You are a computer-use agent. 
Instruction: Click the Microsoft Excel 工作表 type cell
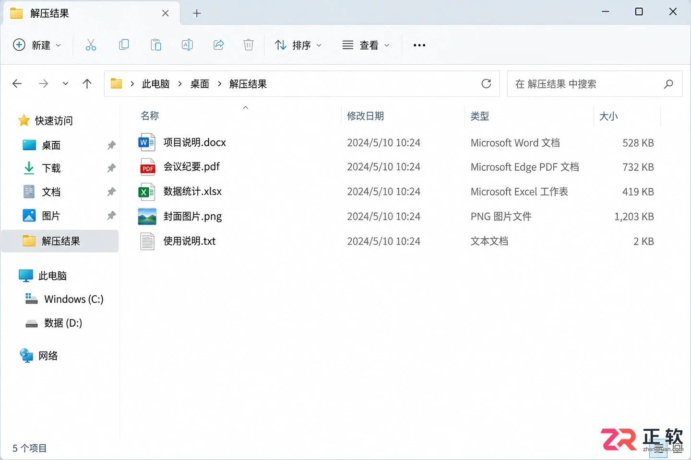click(519, 192)
